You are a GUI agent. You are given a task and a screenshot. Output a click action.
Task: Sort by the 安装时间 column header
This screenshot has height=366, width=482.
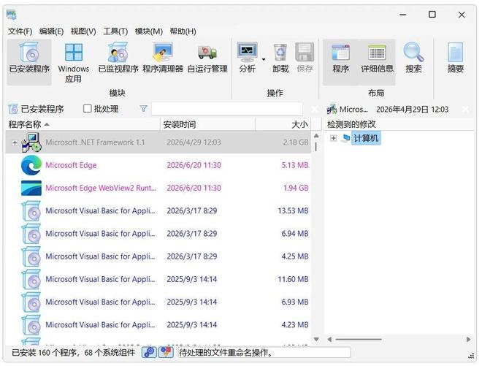tap(207, 125)
